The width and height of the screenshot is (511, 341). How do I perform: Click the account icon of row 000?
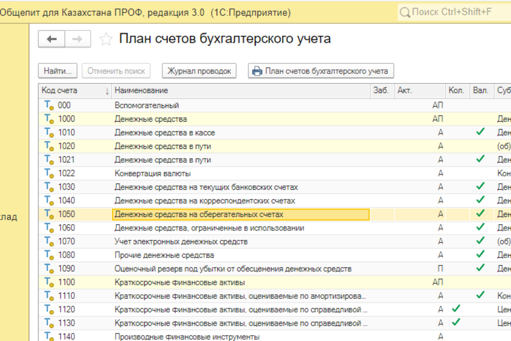pyautogui.click(x=48, y=105)
